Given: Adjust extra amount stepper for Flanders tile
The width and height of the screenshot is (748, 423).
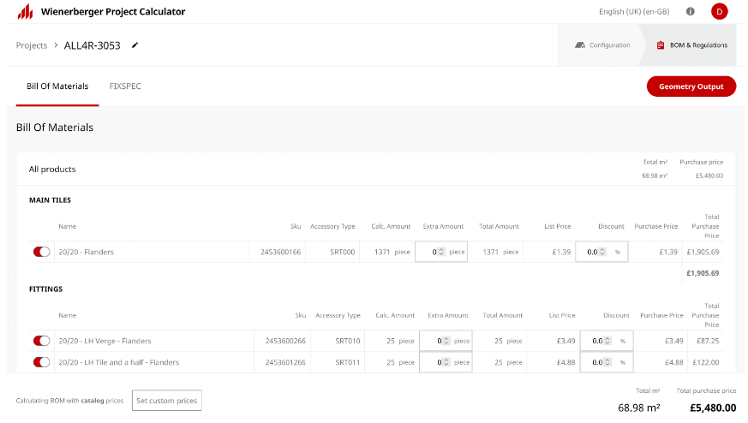Looking at the screenshot, I should [x=441, y=252].
